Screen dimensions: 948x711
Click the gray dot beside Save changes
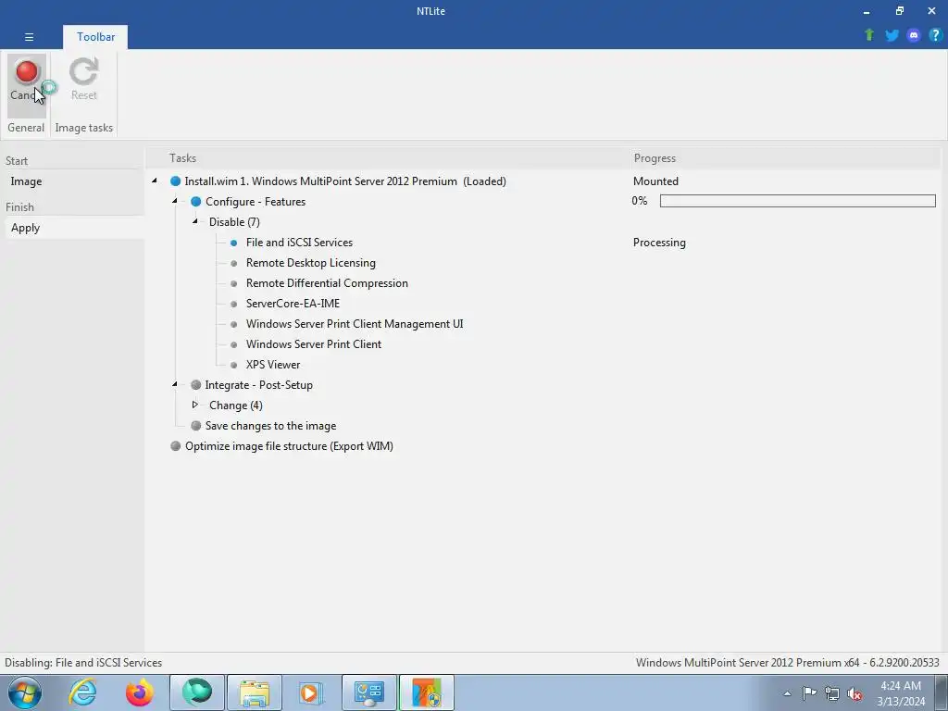coord(196,426)
